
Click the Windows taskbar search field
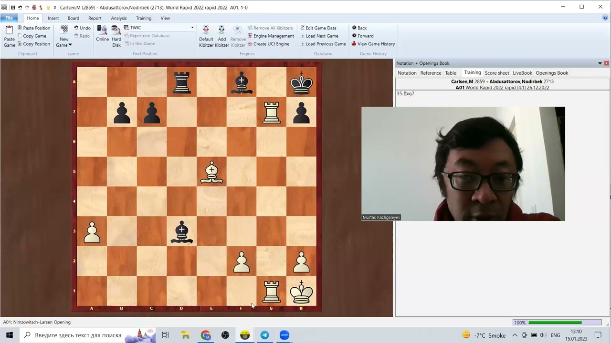88,335
